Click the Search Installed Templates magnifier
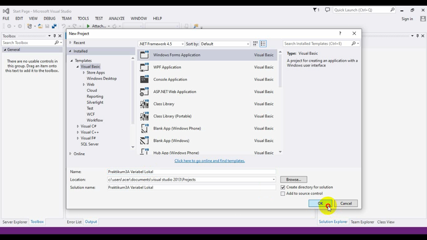427x240 pixels. coord(354,44)
